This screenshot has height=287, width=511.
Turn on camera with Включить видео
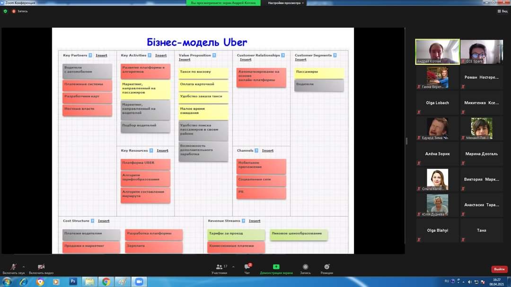41,269
